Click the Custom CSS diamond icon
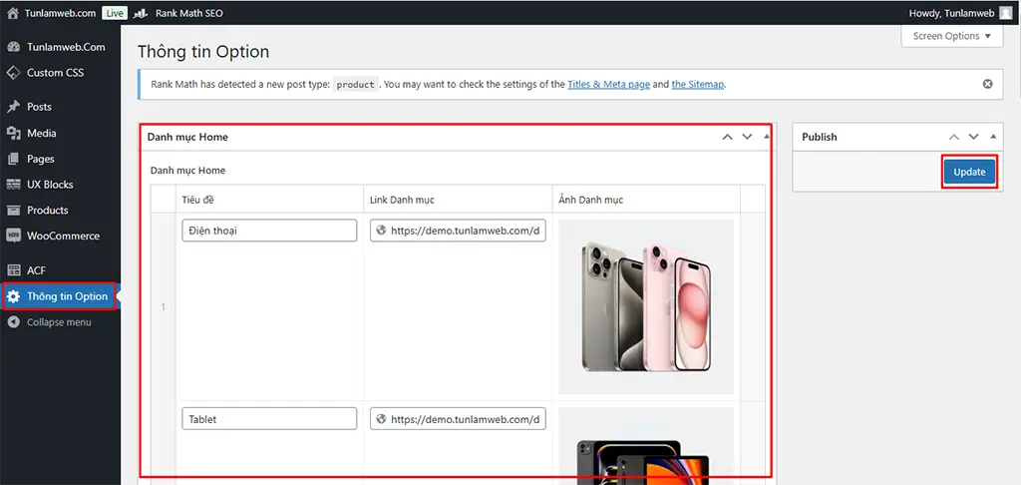 tap(14, 73)
